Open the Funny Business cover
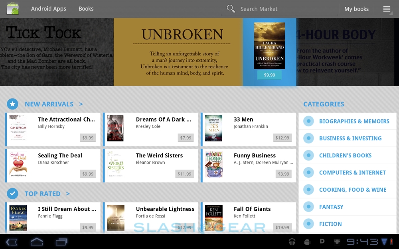The height and width of the screenshot is (249, 399). (214, 165)
